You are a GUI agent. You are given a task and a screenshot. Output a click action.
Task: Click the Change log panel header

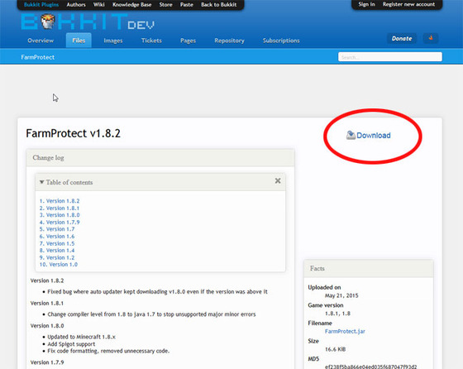160,158
